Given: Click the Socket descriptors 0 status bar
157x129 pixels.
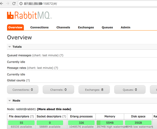Looking at the screenshot, I should [50, 123].
